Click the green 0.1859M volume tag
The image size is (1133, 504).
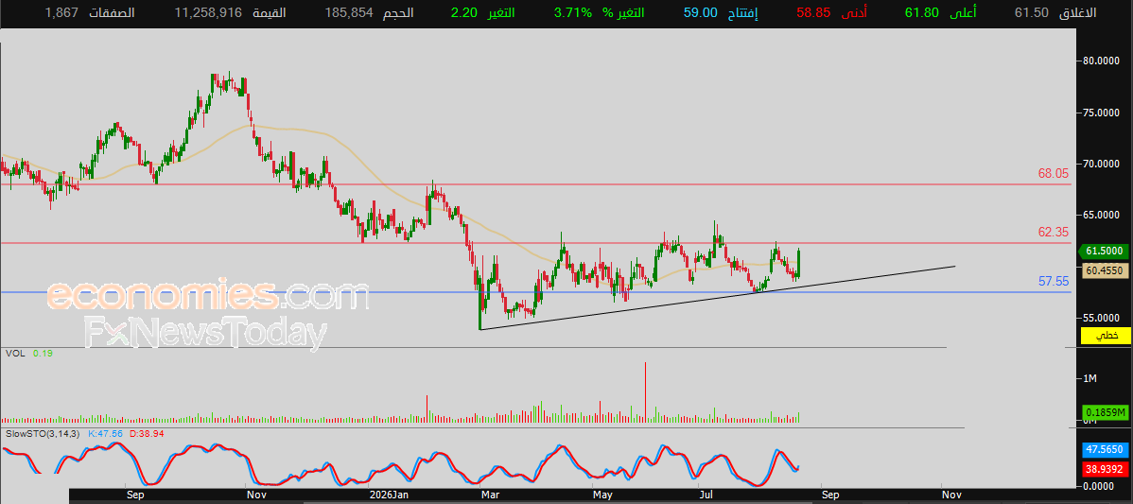click(x=1105, y=412)
